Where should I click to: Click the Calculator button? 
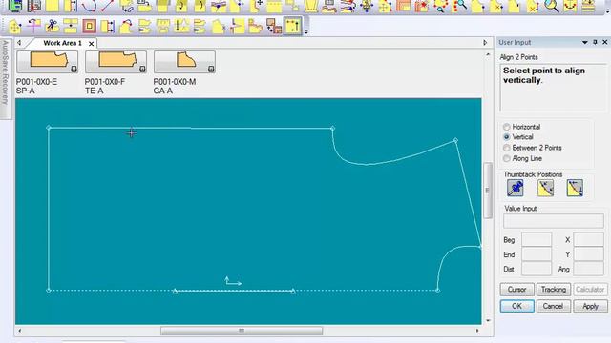(590, 290)
